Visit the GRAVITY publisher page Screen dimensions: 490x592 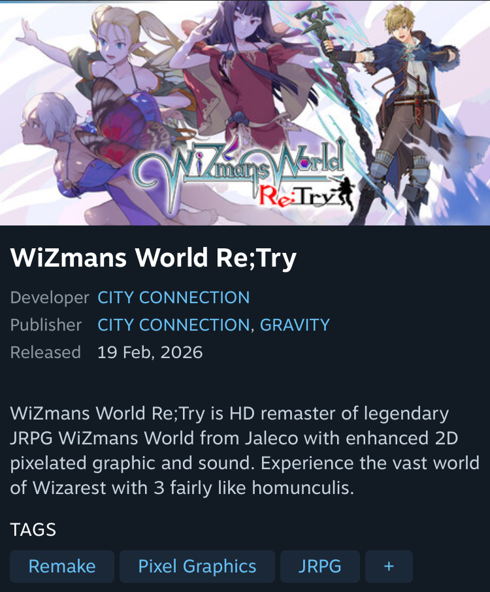pos(295,325)
